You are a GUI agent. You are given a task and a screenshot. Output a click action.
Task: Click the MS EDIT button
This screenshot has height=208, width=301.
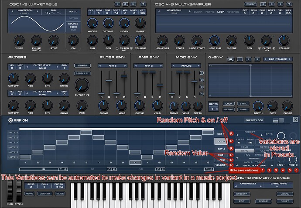point(250,4)
